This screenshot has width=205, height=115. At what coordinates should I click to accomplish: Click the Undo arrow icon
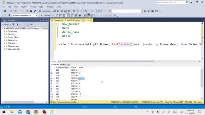pos(86,11)
